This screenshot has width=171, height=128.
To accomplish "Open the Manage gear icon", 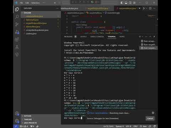I will click(17, 121).
